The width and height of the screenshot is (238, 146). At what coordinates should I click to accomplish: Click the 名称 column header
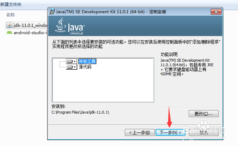10,15
